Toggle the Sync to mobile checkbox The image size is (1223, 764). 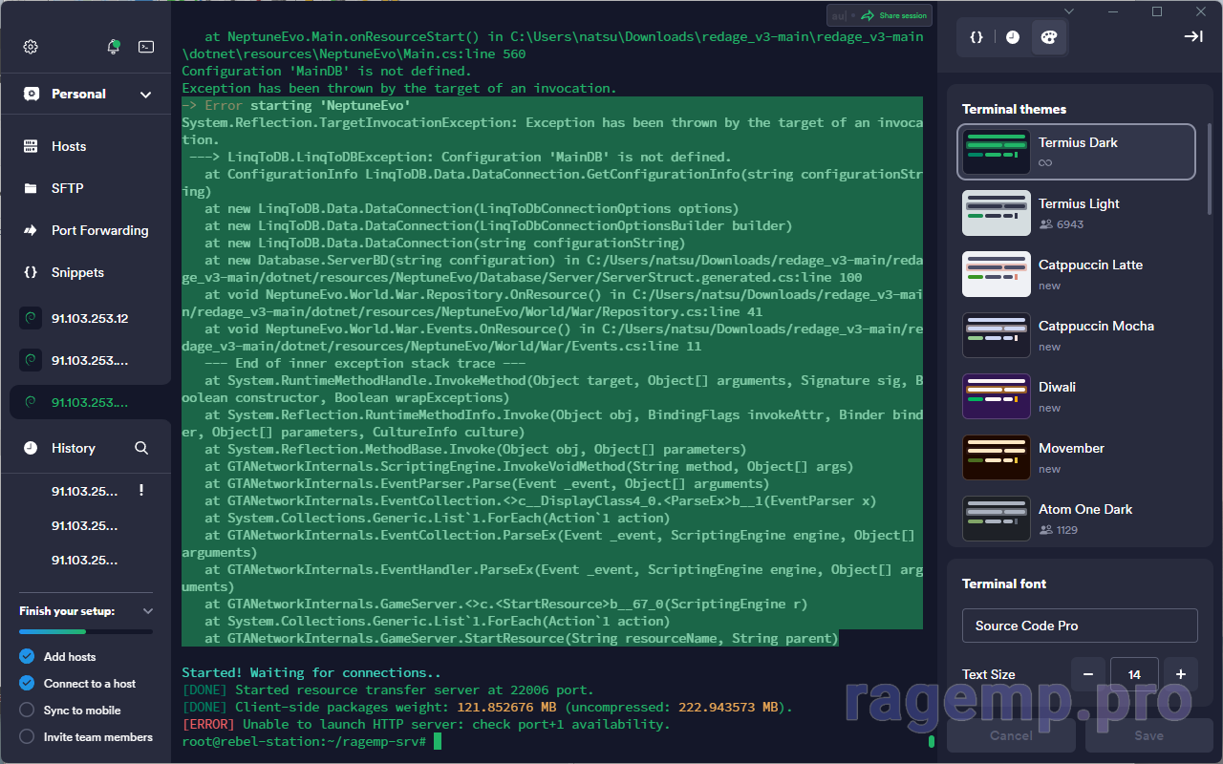(x=27, y=711)
